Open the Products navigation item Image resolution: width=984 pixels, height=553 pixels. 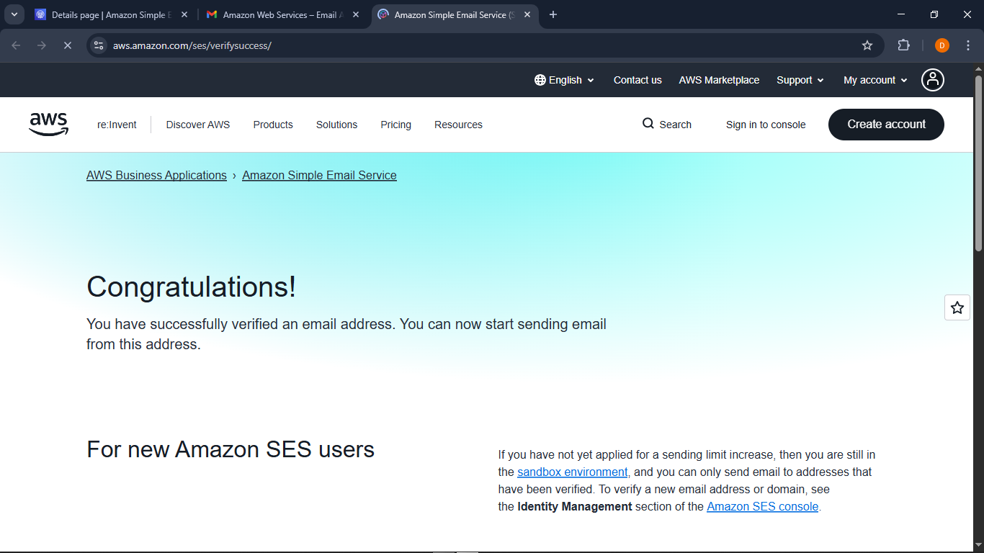click(x=273, y=124)
